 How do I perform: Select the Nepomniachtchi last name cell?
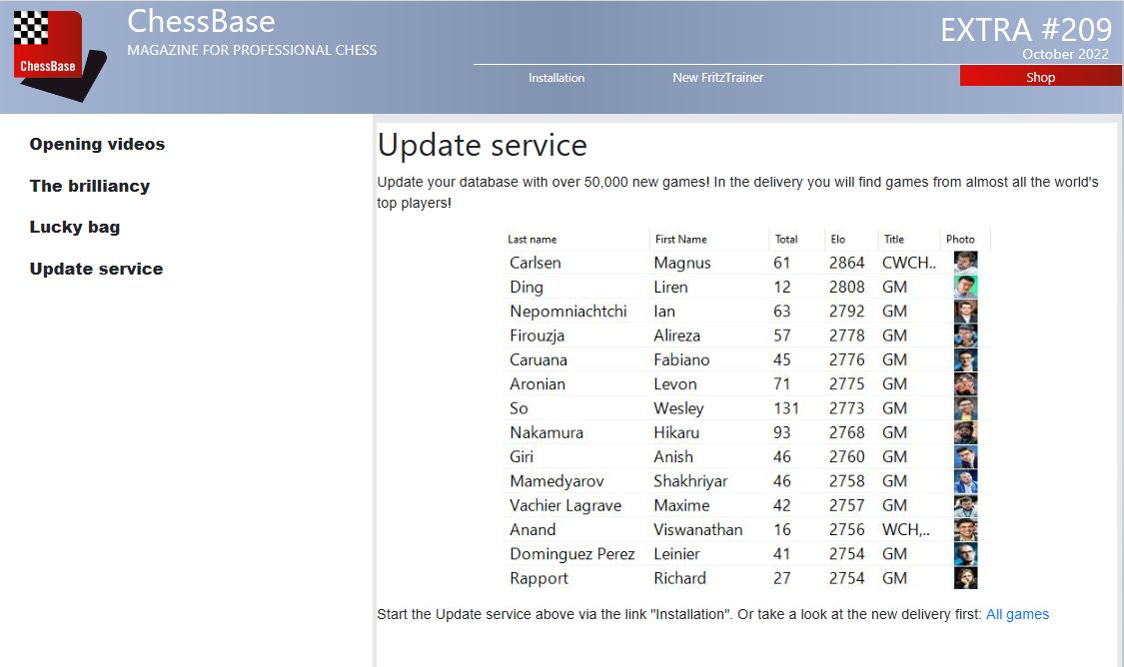click(x=567, y=312)
